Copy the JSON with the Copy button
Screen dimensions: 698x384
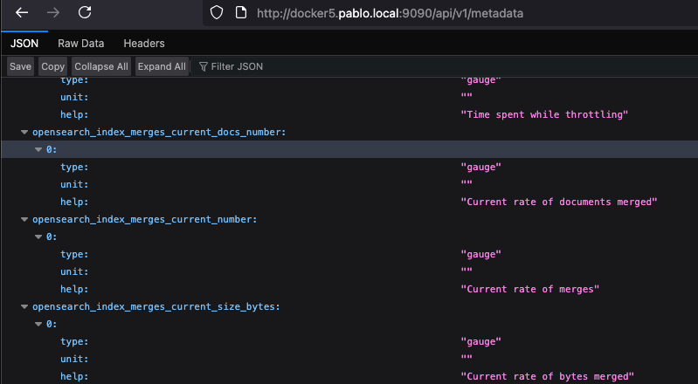pyautogui.click(x=53, y=66)
